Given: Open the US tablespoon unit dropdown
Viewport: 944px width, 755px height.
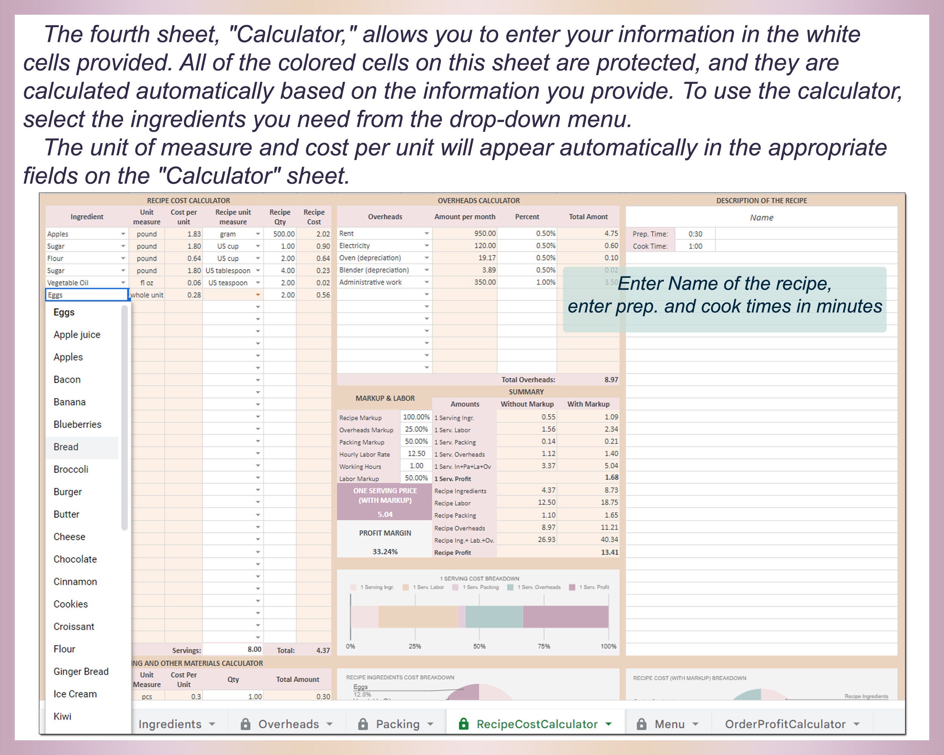Looking at the screenshot, I should 258,271.
